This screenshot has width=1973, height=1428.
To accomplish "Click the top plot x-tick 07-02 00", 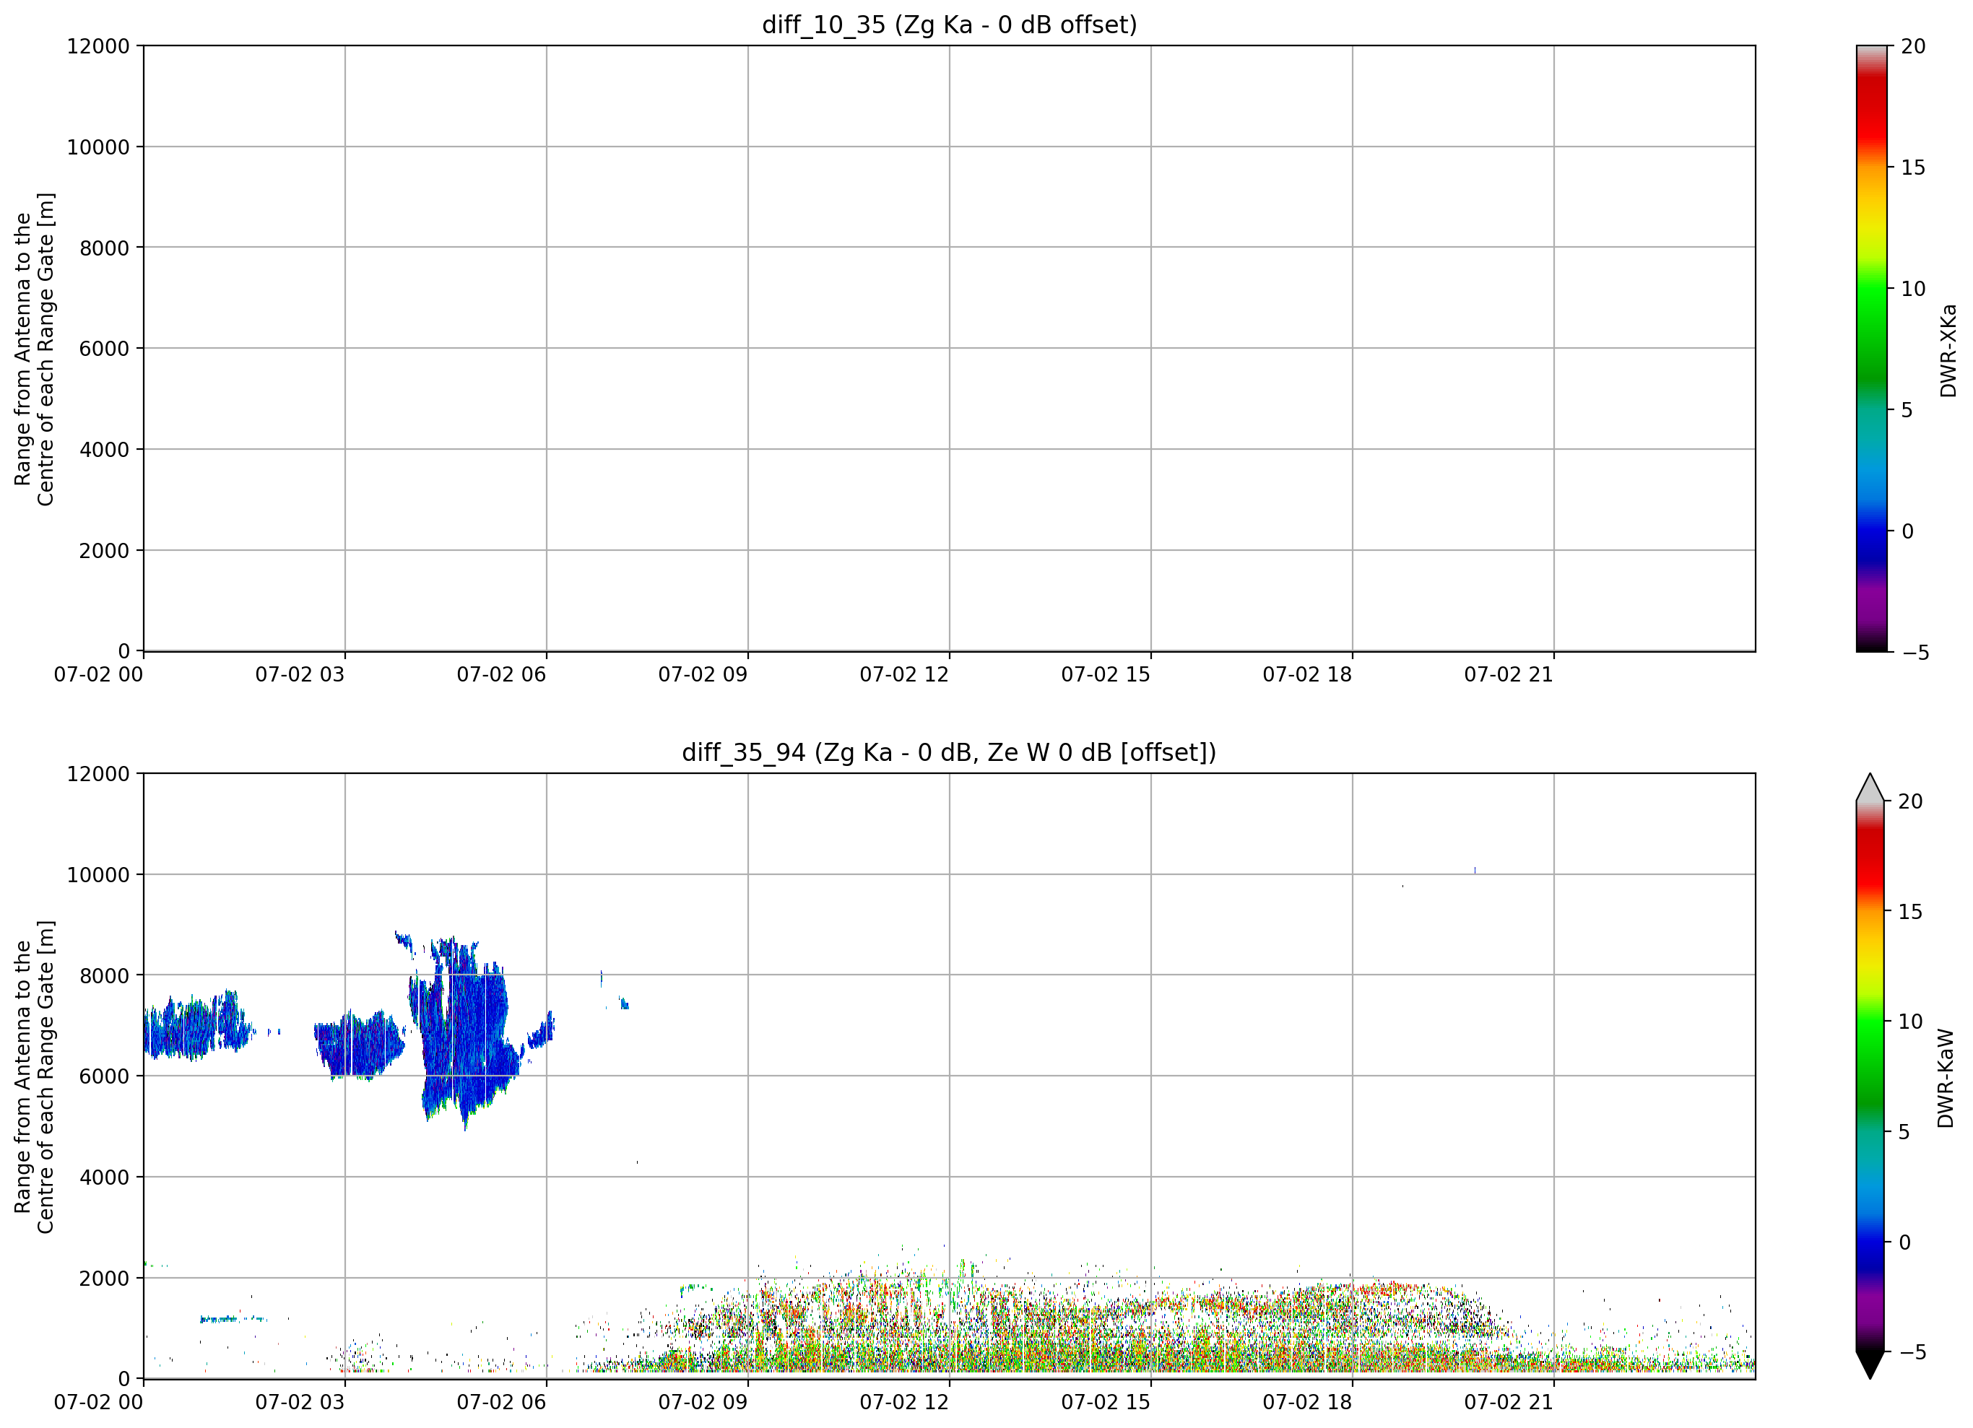I will pos(98,675).
